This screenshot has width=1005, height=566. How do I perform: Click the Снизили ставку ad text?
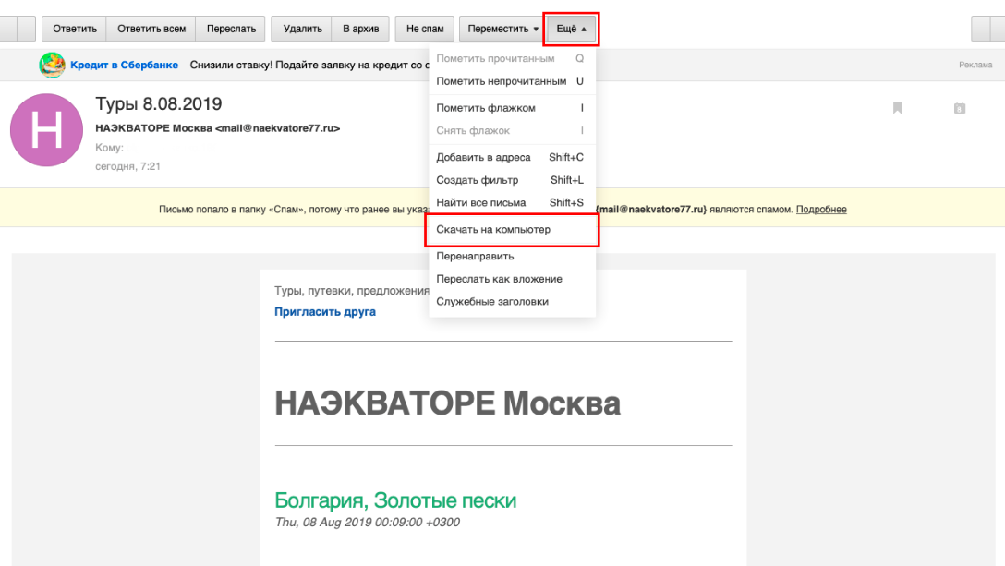pyautogui.click(x=309, y=65)
